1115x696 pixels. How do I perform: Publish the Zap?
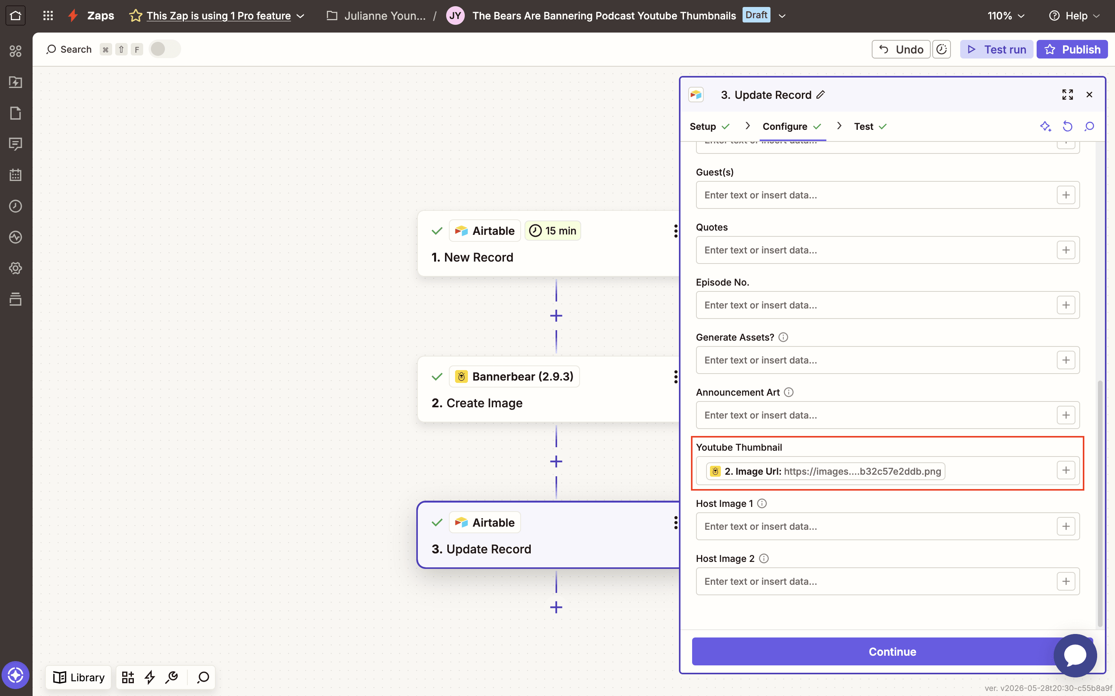pyautogui.click(x=1072, y=49)
